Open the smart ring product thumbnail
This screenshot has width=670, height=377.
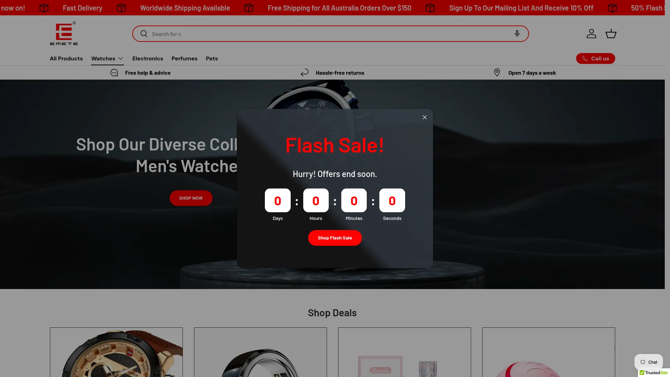(260, 352)
